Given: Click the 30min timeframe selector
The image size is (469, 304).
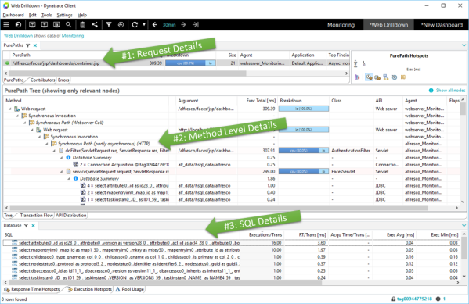Looking at the screenshot, I should coord(169,25).
